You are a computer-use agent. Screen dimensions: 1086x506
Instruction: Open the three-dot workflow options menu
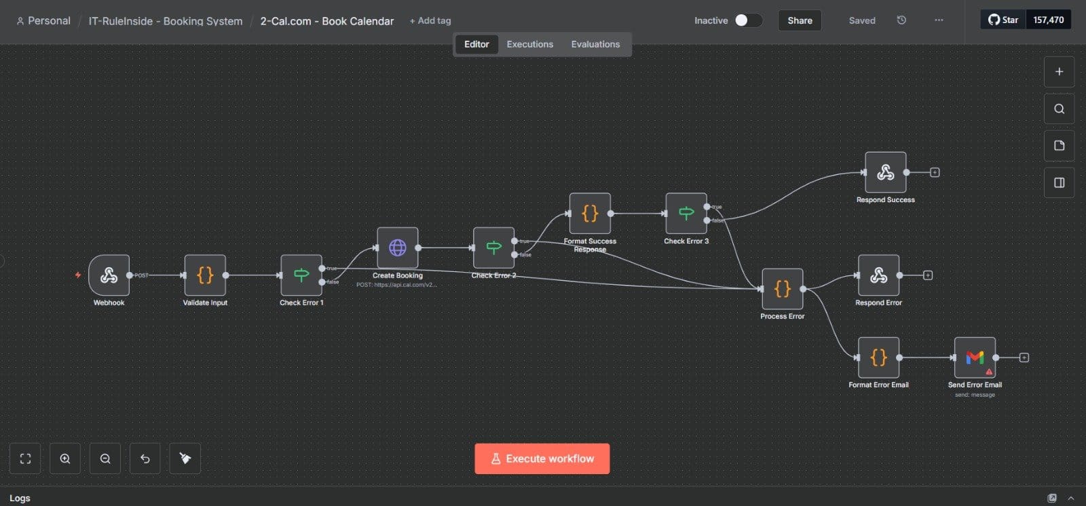click(x=939, y=20)
